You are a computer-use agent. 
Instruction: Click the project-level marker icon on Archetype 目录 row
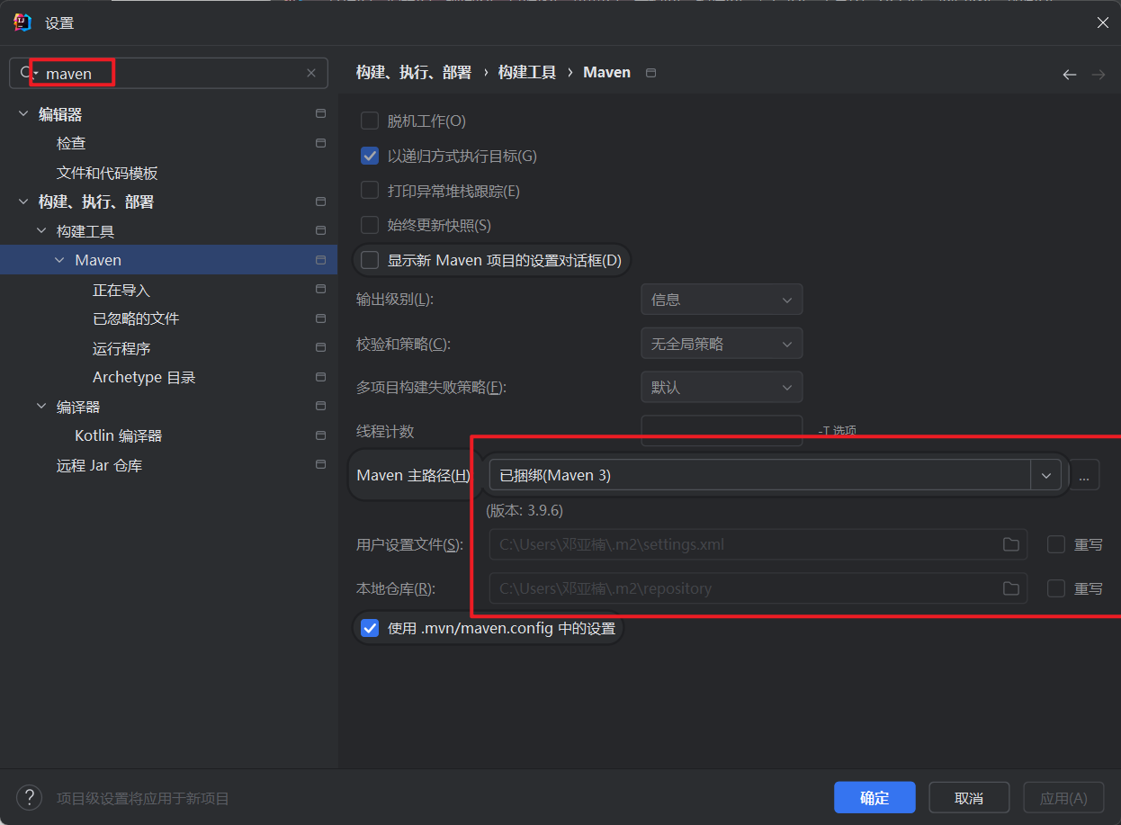[320, 377]
